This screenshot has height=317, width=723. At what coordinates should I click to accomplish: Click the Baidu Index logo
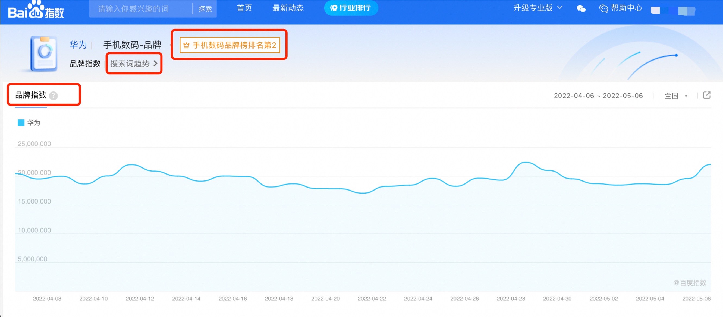pyautogui.click(x=36, y=10)
